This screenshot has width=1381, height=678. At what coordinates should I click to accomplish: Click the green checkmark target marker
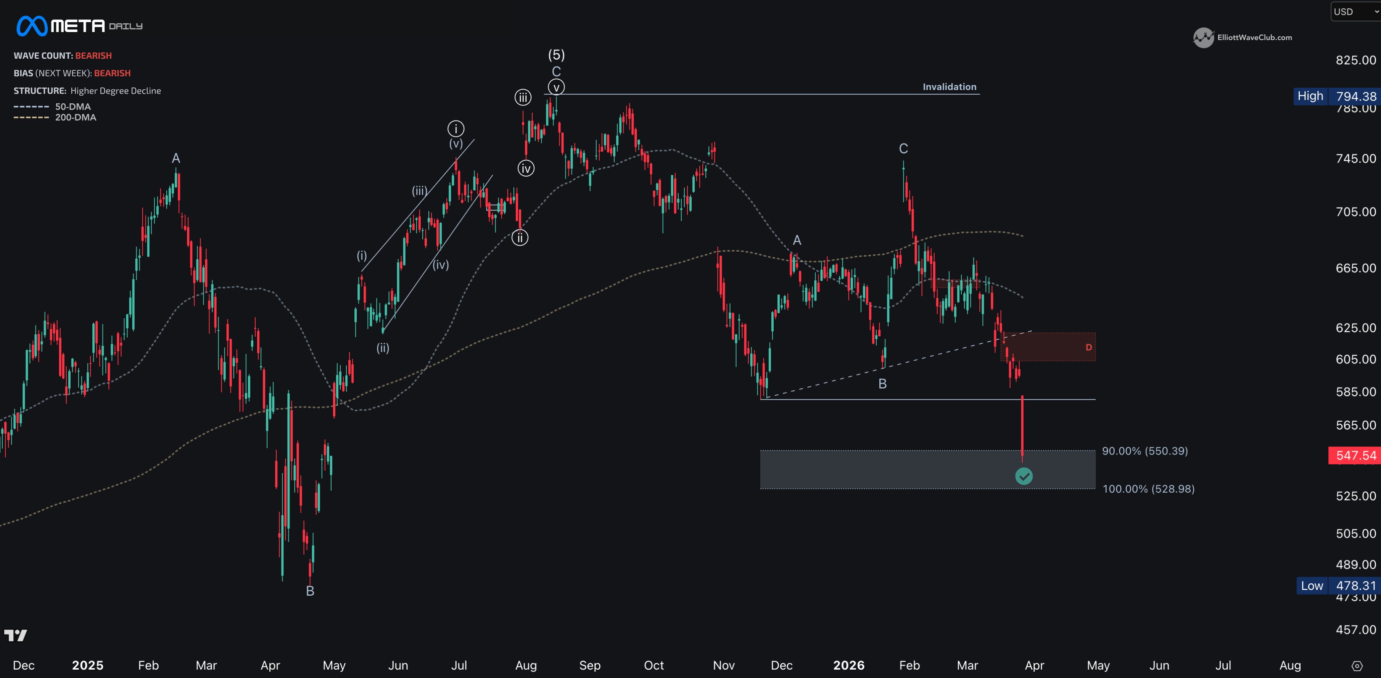point(1024,476)
